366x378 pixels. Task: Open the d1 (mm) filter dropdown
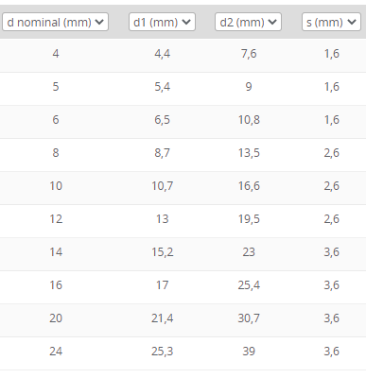162,22
